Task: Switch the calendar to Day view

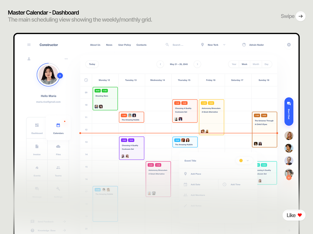Action: tap(267, 64)
